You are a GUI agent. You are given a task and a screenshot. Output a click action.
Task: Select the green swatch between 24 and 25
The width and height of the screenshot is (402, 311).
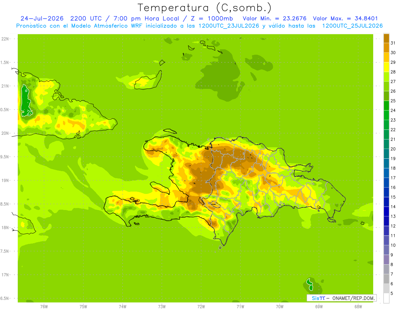click(386, 105)
